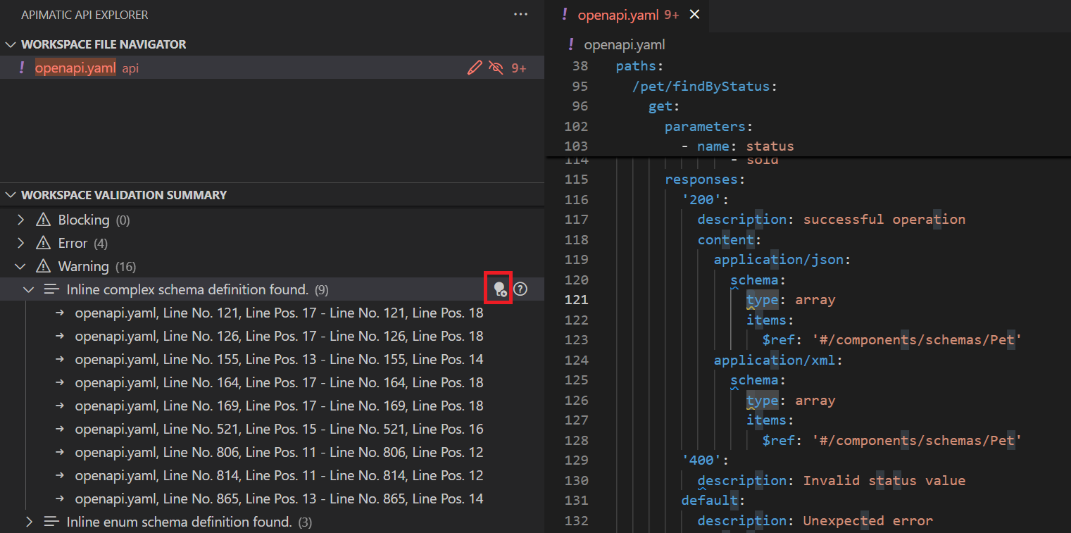Click 'application/json:' on line 119
Image resolution: width=1071 pixels, height=533 pixels.
tap(782, 260)
